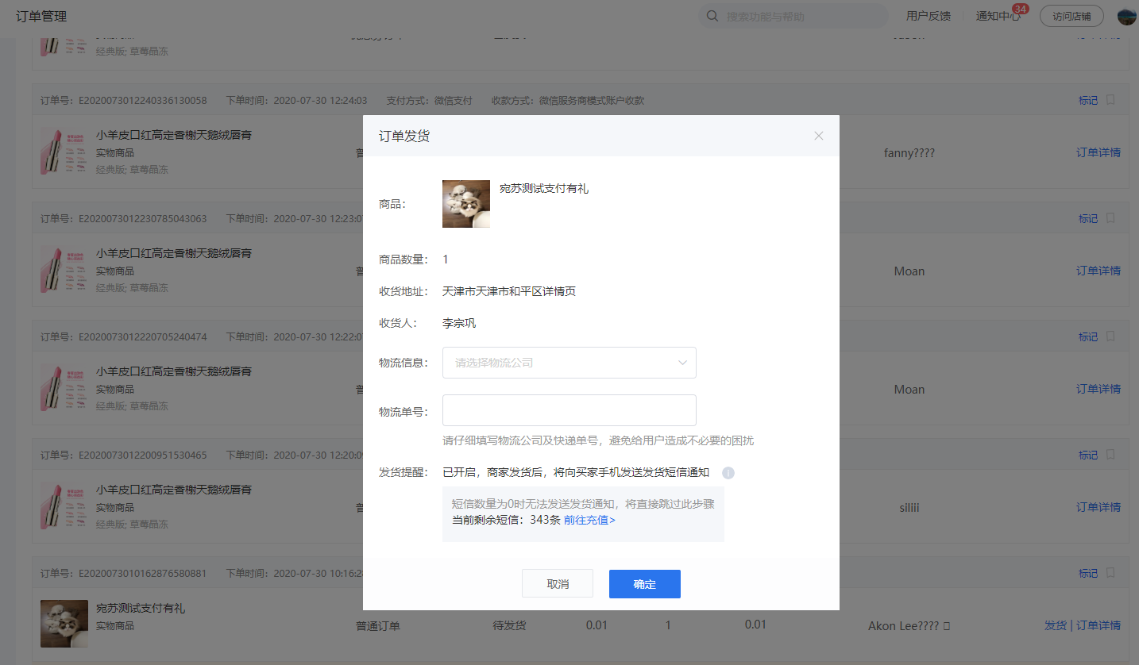This screenshot has width=1139, height=665.
Task: Click the 待发货 status text
Action: click(x=509, y=625)
